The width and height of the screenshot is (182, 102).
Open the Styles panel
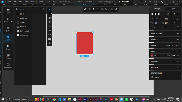8,29
